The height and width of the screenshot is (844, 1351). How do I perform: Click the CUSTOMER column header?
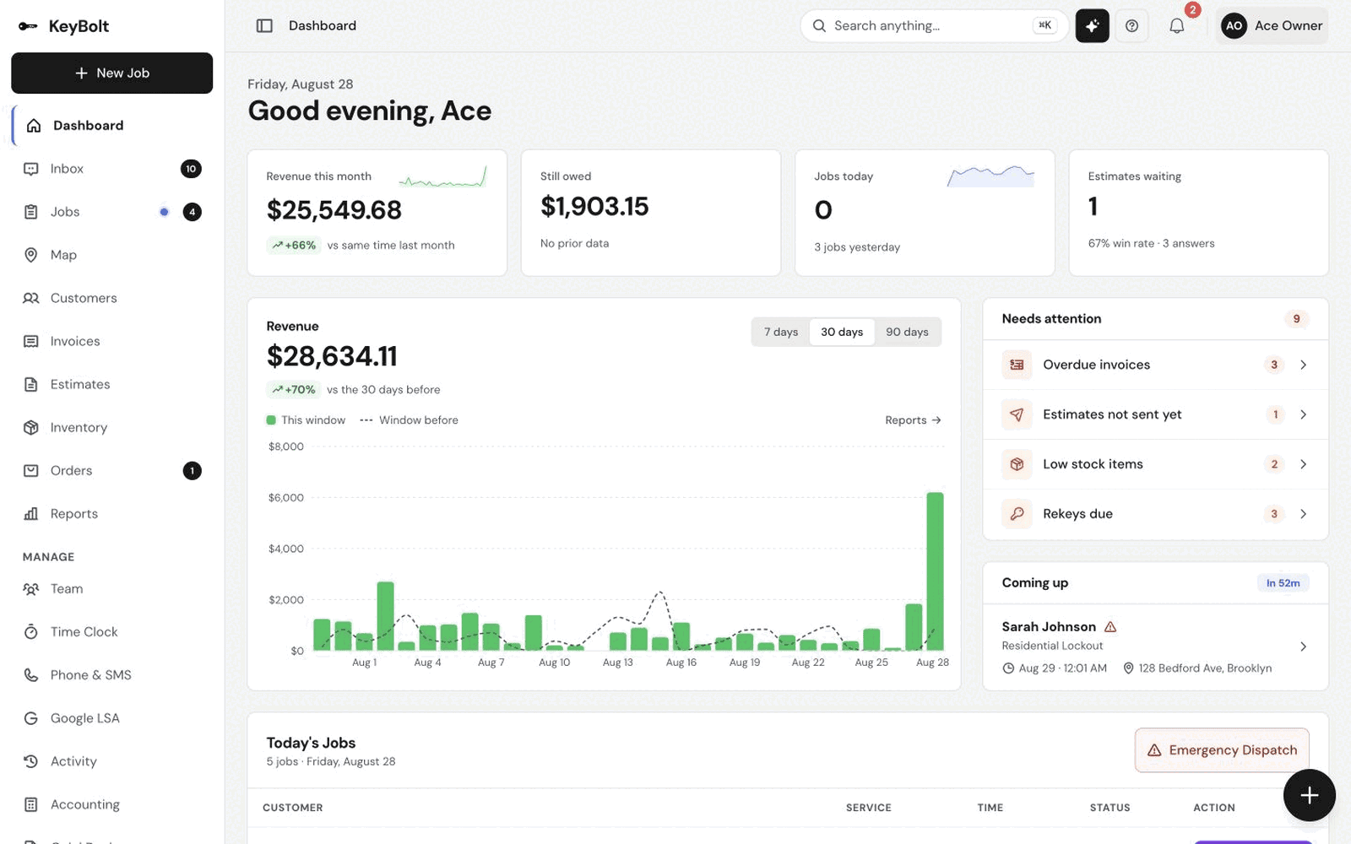pyautogui.click(x=292, y=808)
